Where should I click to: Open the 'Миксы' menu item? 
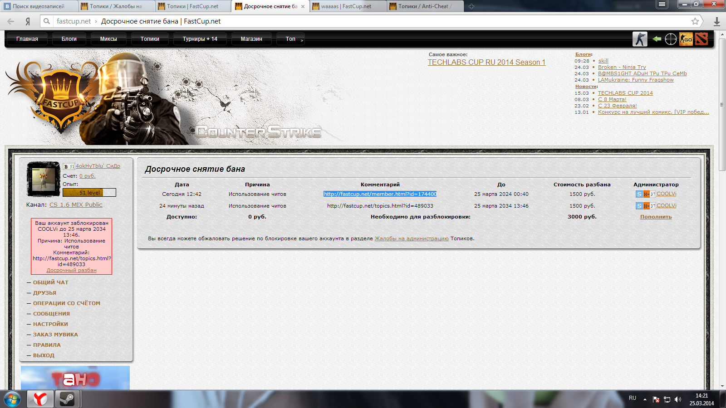[x=108, y=39]
